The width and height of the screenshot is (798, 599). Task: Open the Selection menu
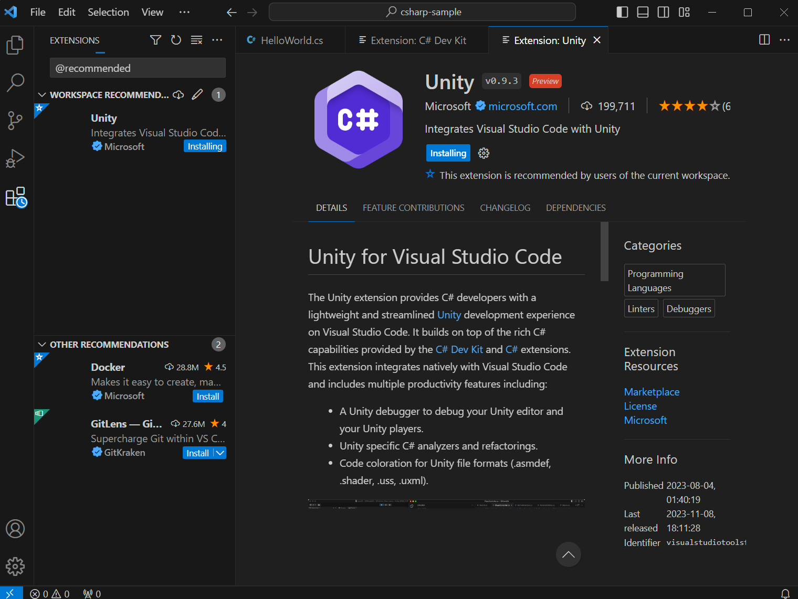[x=108, y=12]
